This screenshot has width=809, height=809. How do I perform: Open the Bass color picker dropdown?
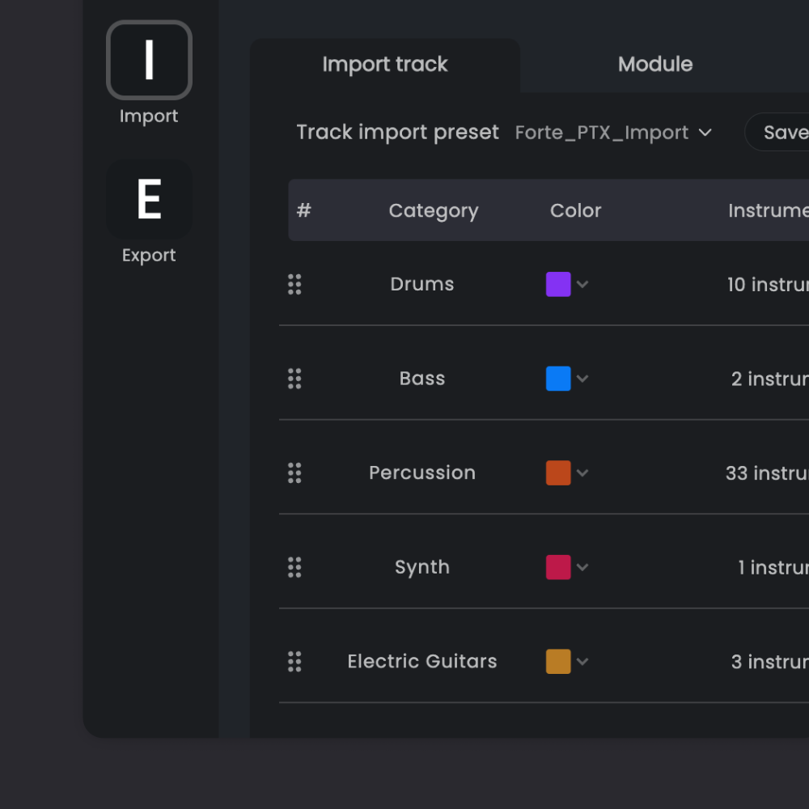pos(584,378)
